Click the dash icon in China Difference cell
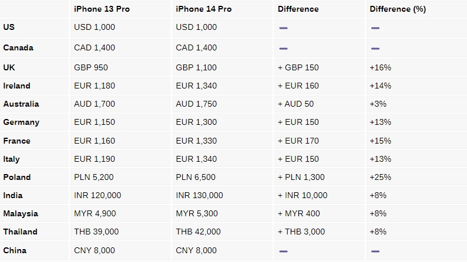 pyautogui.click(x=283, y=251)
